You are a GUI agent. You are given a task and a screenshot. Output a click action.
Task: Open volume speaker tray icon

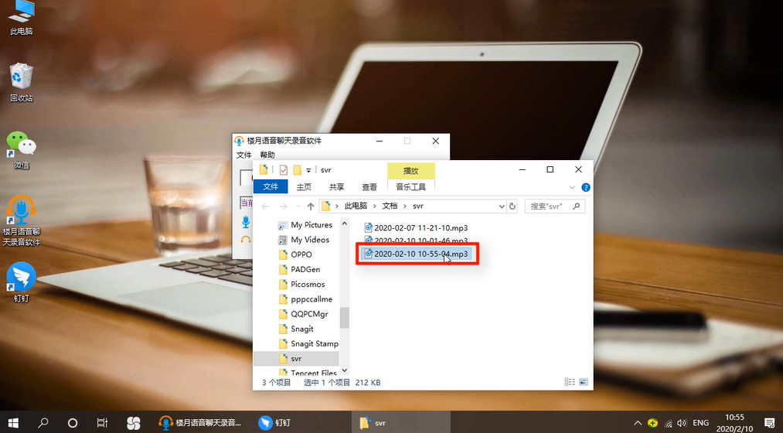pos(682,423)
